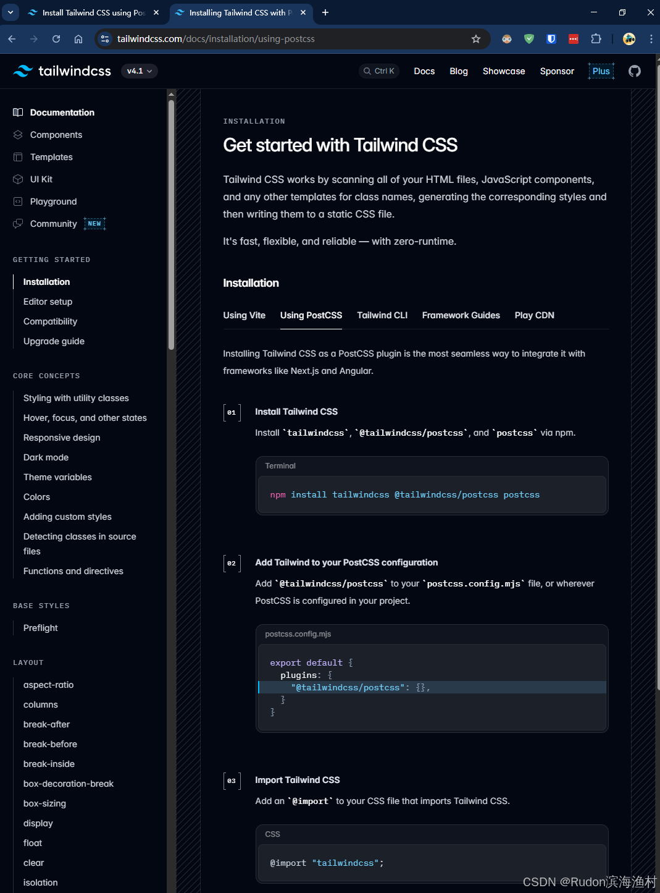
Task: Click the sidebar vertical scrollbar thumb
Action: click(x=171, y=224)
